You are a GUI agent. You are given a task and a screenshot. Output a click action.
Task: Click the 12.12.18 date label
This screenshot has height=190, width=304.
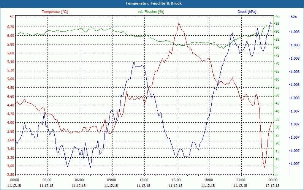click(x=273, y=185)
